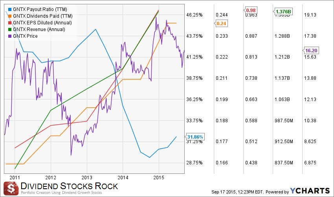Select the GNTX EPS Diluted (Annual) legend label

(x=42, y=22)
